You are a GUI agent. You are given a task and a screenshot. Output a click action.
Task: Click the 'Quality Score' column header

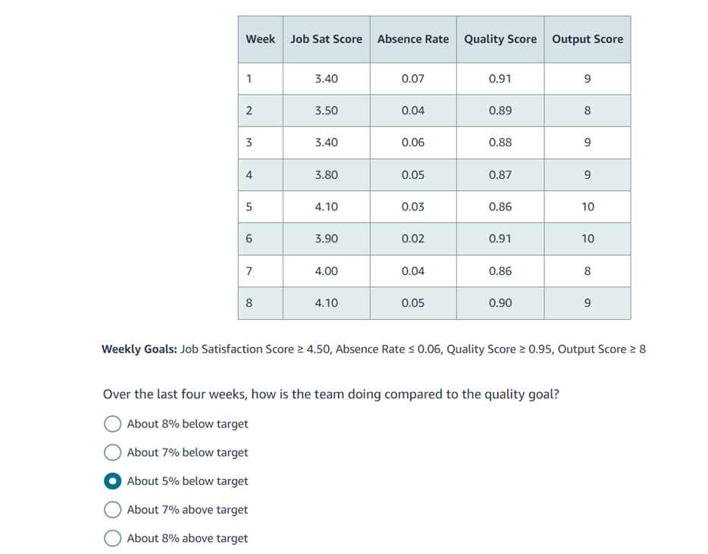[x=500, y=39]
